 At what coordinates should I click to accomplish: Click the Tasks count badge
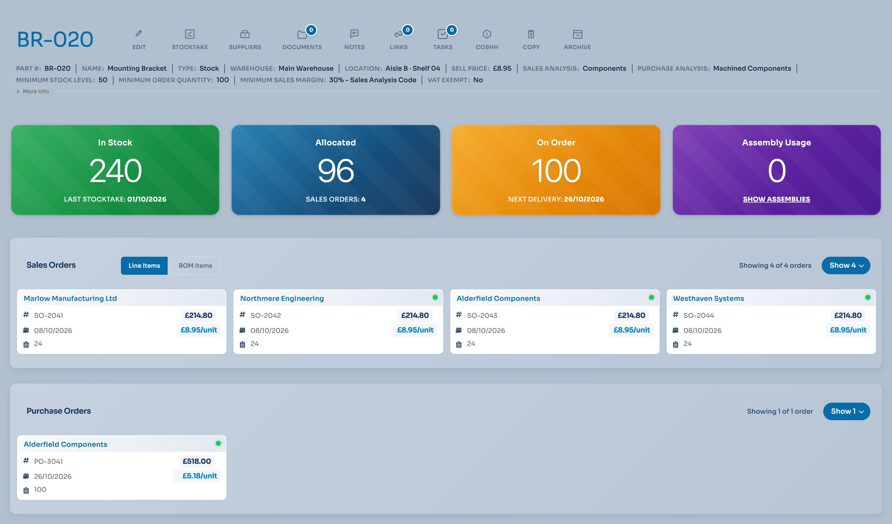coord(451,30)
